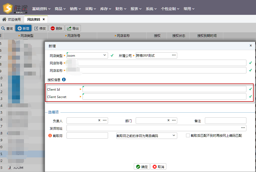Click the 截取符 warning info icon
256x172 pixels.
(x=50, y=135)
